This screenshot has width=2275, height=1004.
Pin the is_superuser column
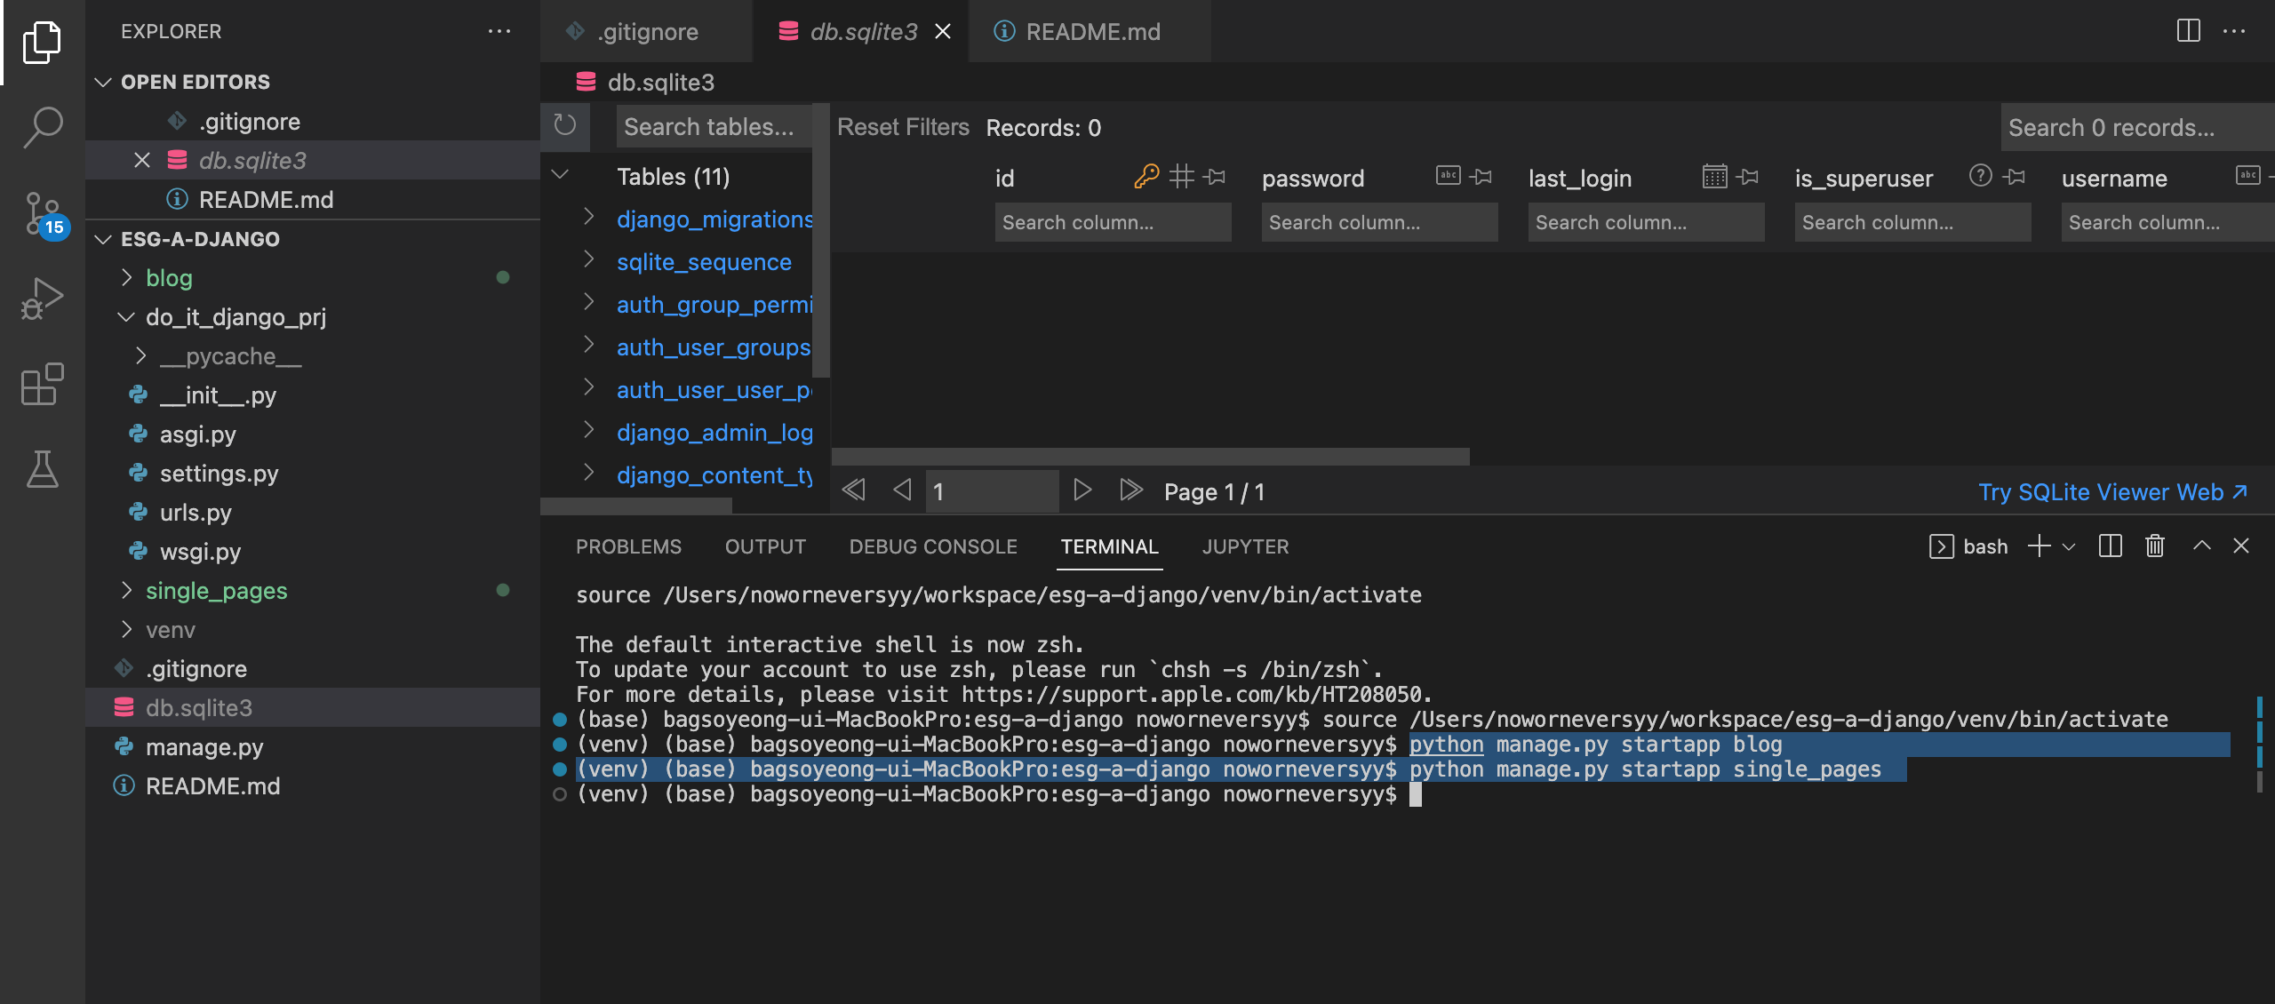(x=2015, y=176)
